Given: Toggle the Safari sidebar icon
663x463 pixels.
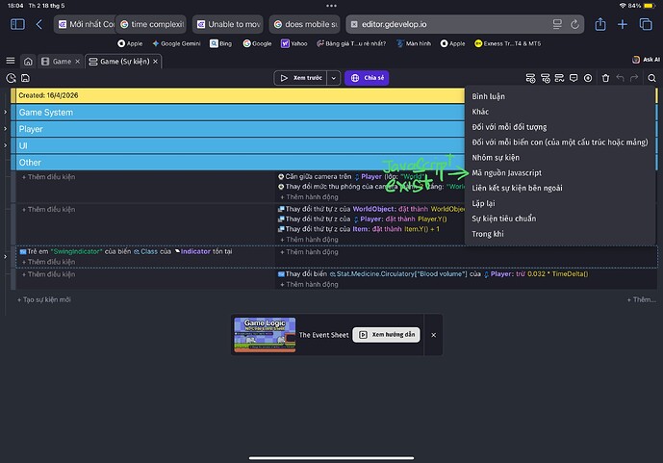Looking at the screenshot, I should pyautogui.click(x=17, y=24).
